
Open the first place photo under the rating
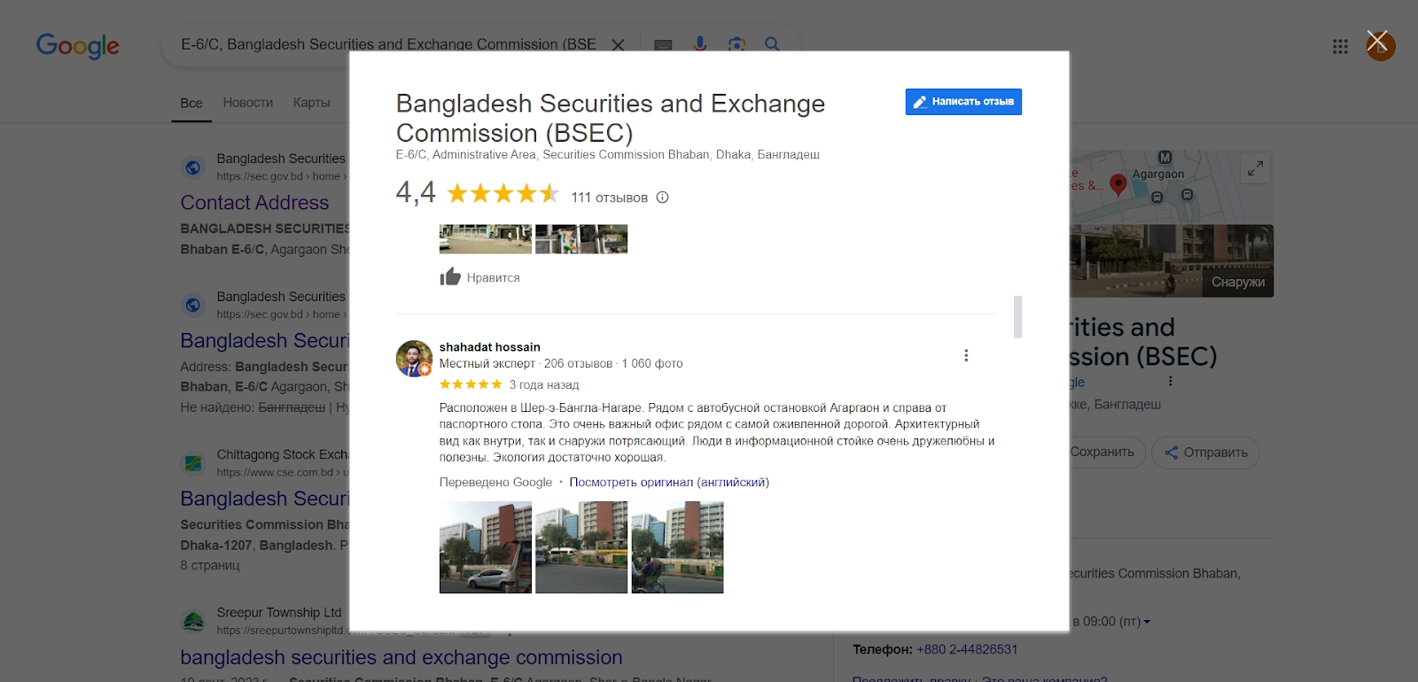[x=486, y=239]
